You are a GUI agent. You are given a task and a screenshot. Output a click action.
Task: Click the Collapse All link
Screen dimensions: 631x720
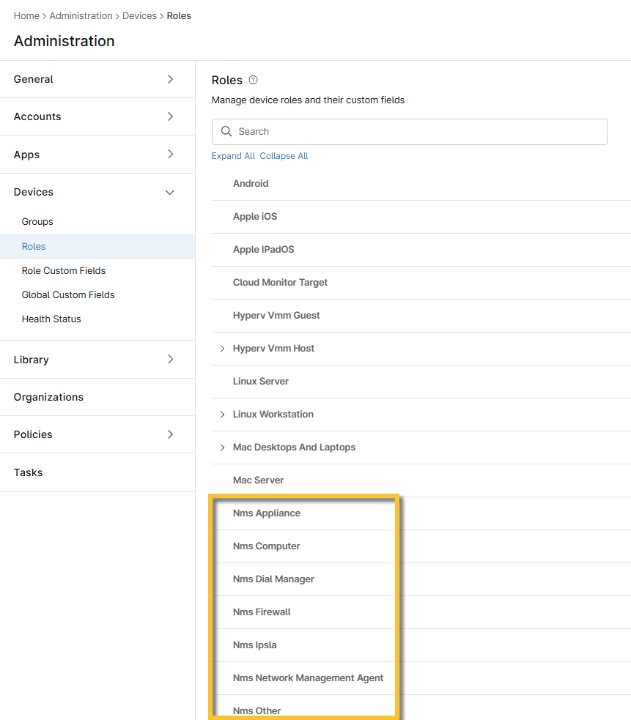(284, 156)
